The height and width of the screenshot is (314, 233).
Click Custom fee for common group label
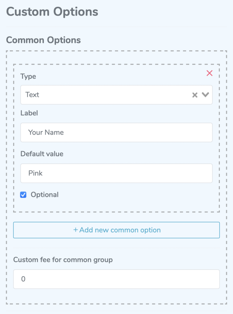click(63, 260)
